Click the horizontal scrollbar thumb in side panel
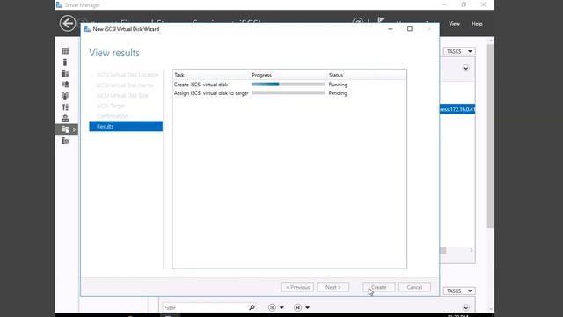This screenshot has width=563, height=317. coord(443,250)
